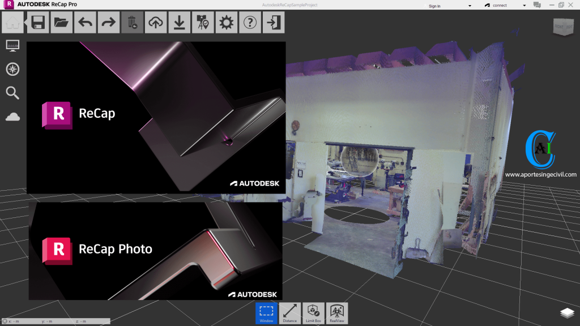The height and width of the screenshot is (326, 580).
Task: Click the cloud upload icon in the toolbar
Action: [155, 23]
